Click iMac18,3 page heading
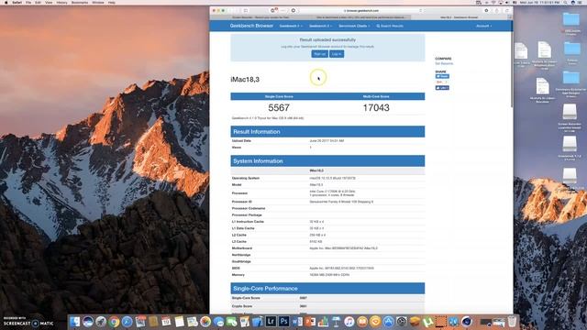The width and height of the screenshot is (587, 330). (245, 80)
